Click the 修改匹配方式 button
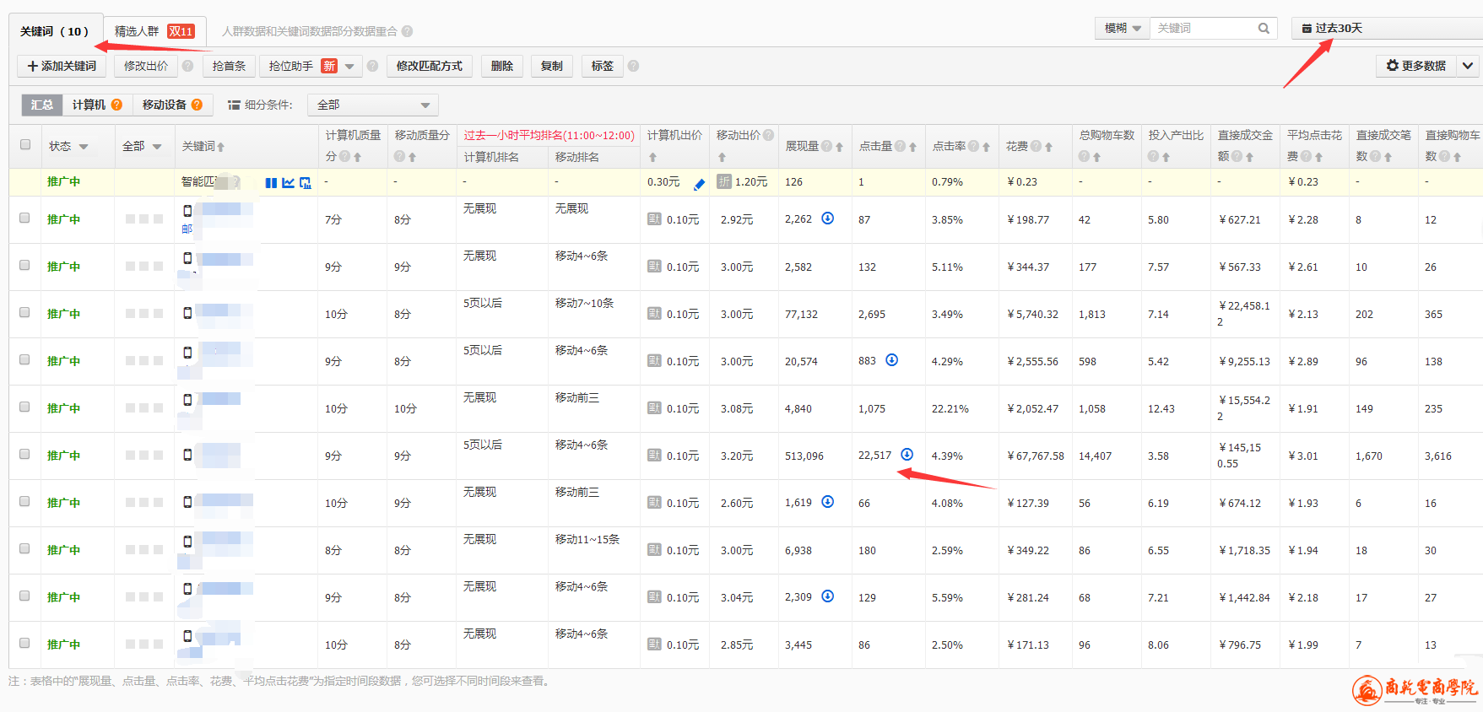1483x712 pixels. coord(429,66)
